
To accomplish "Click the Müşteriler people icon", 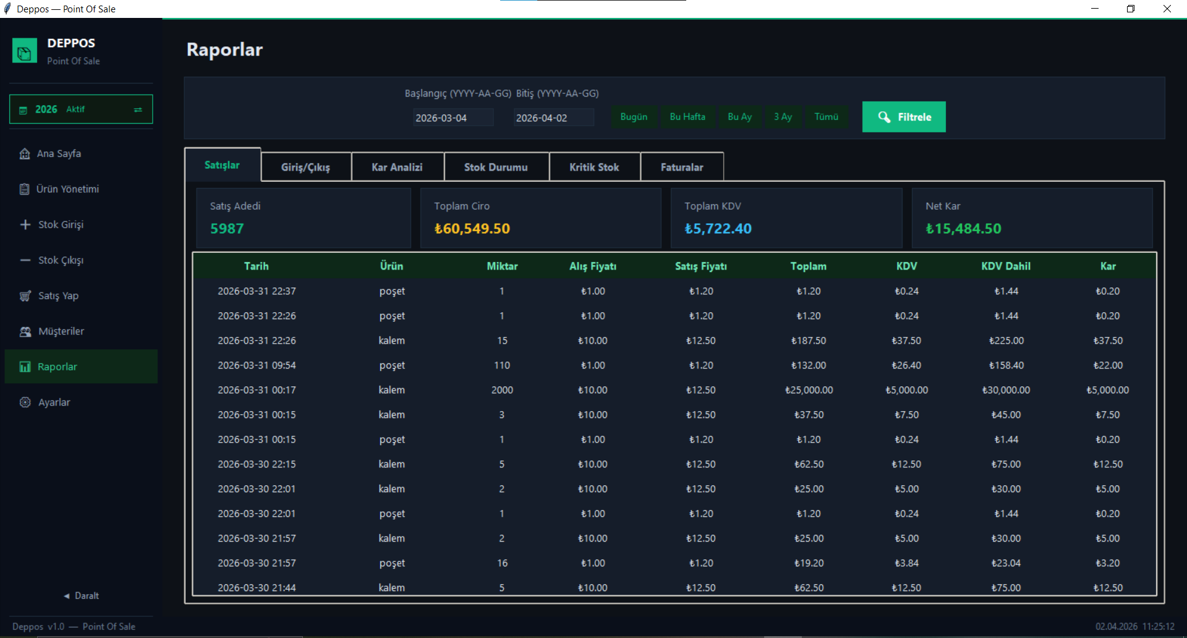I will point(25,331).
